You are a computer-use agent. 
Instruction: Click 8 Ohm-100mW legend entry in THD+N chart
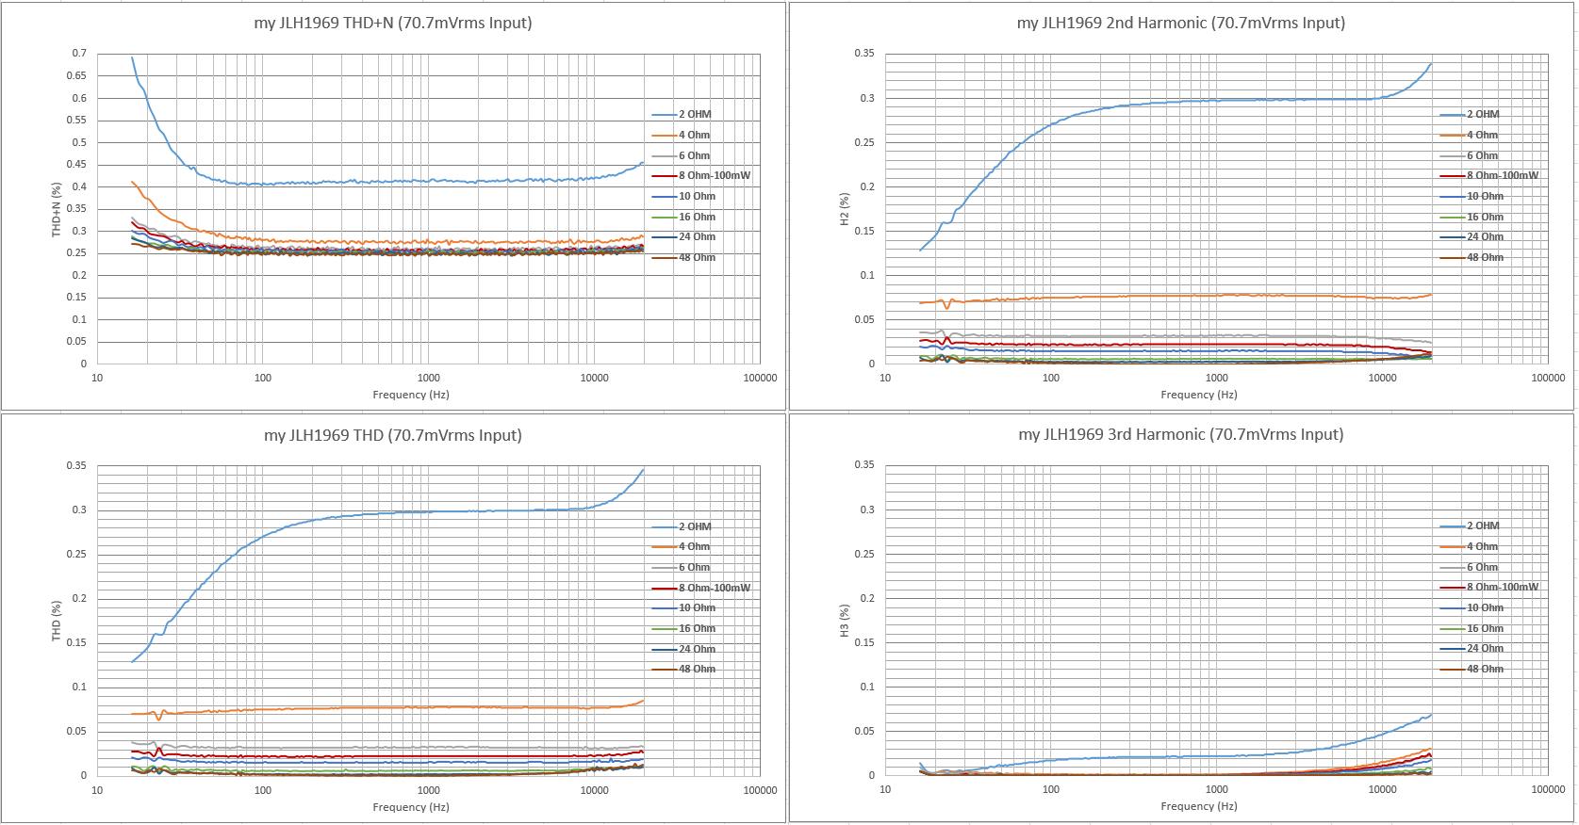click(702, 175)
